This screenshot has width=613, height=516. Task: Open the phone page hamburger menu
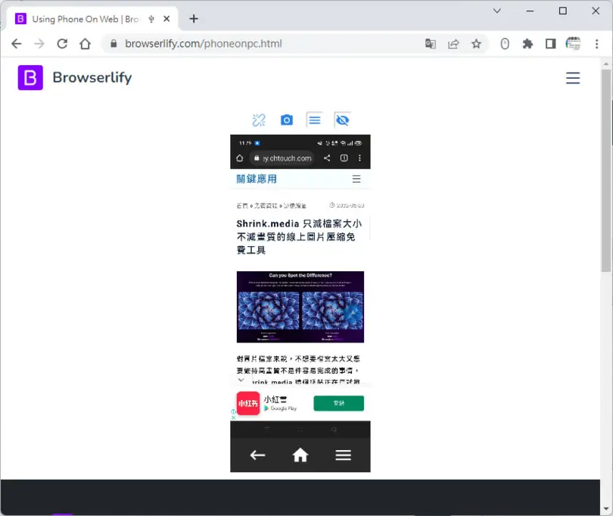pos(356,179)
